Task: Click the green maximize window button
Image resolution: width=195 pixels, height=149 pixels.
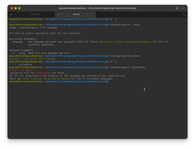Action: [x=19, y=8]
